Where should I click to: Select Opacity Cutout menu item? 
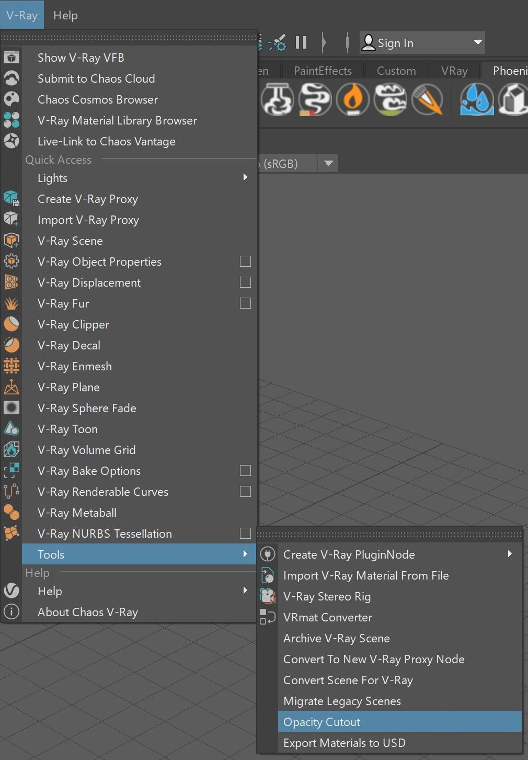[399, 722]
